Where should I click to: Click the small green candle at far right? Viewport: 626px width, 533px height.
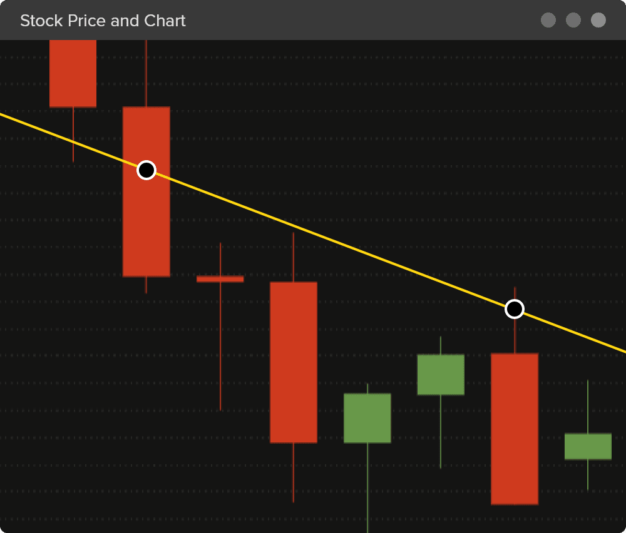click(x=587, y=447)
